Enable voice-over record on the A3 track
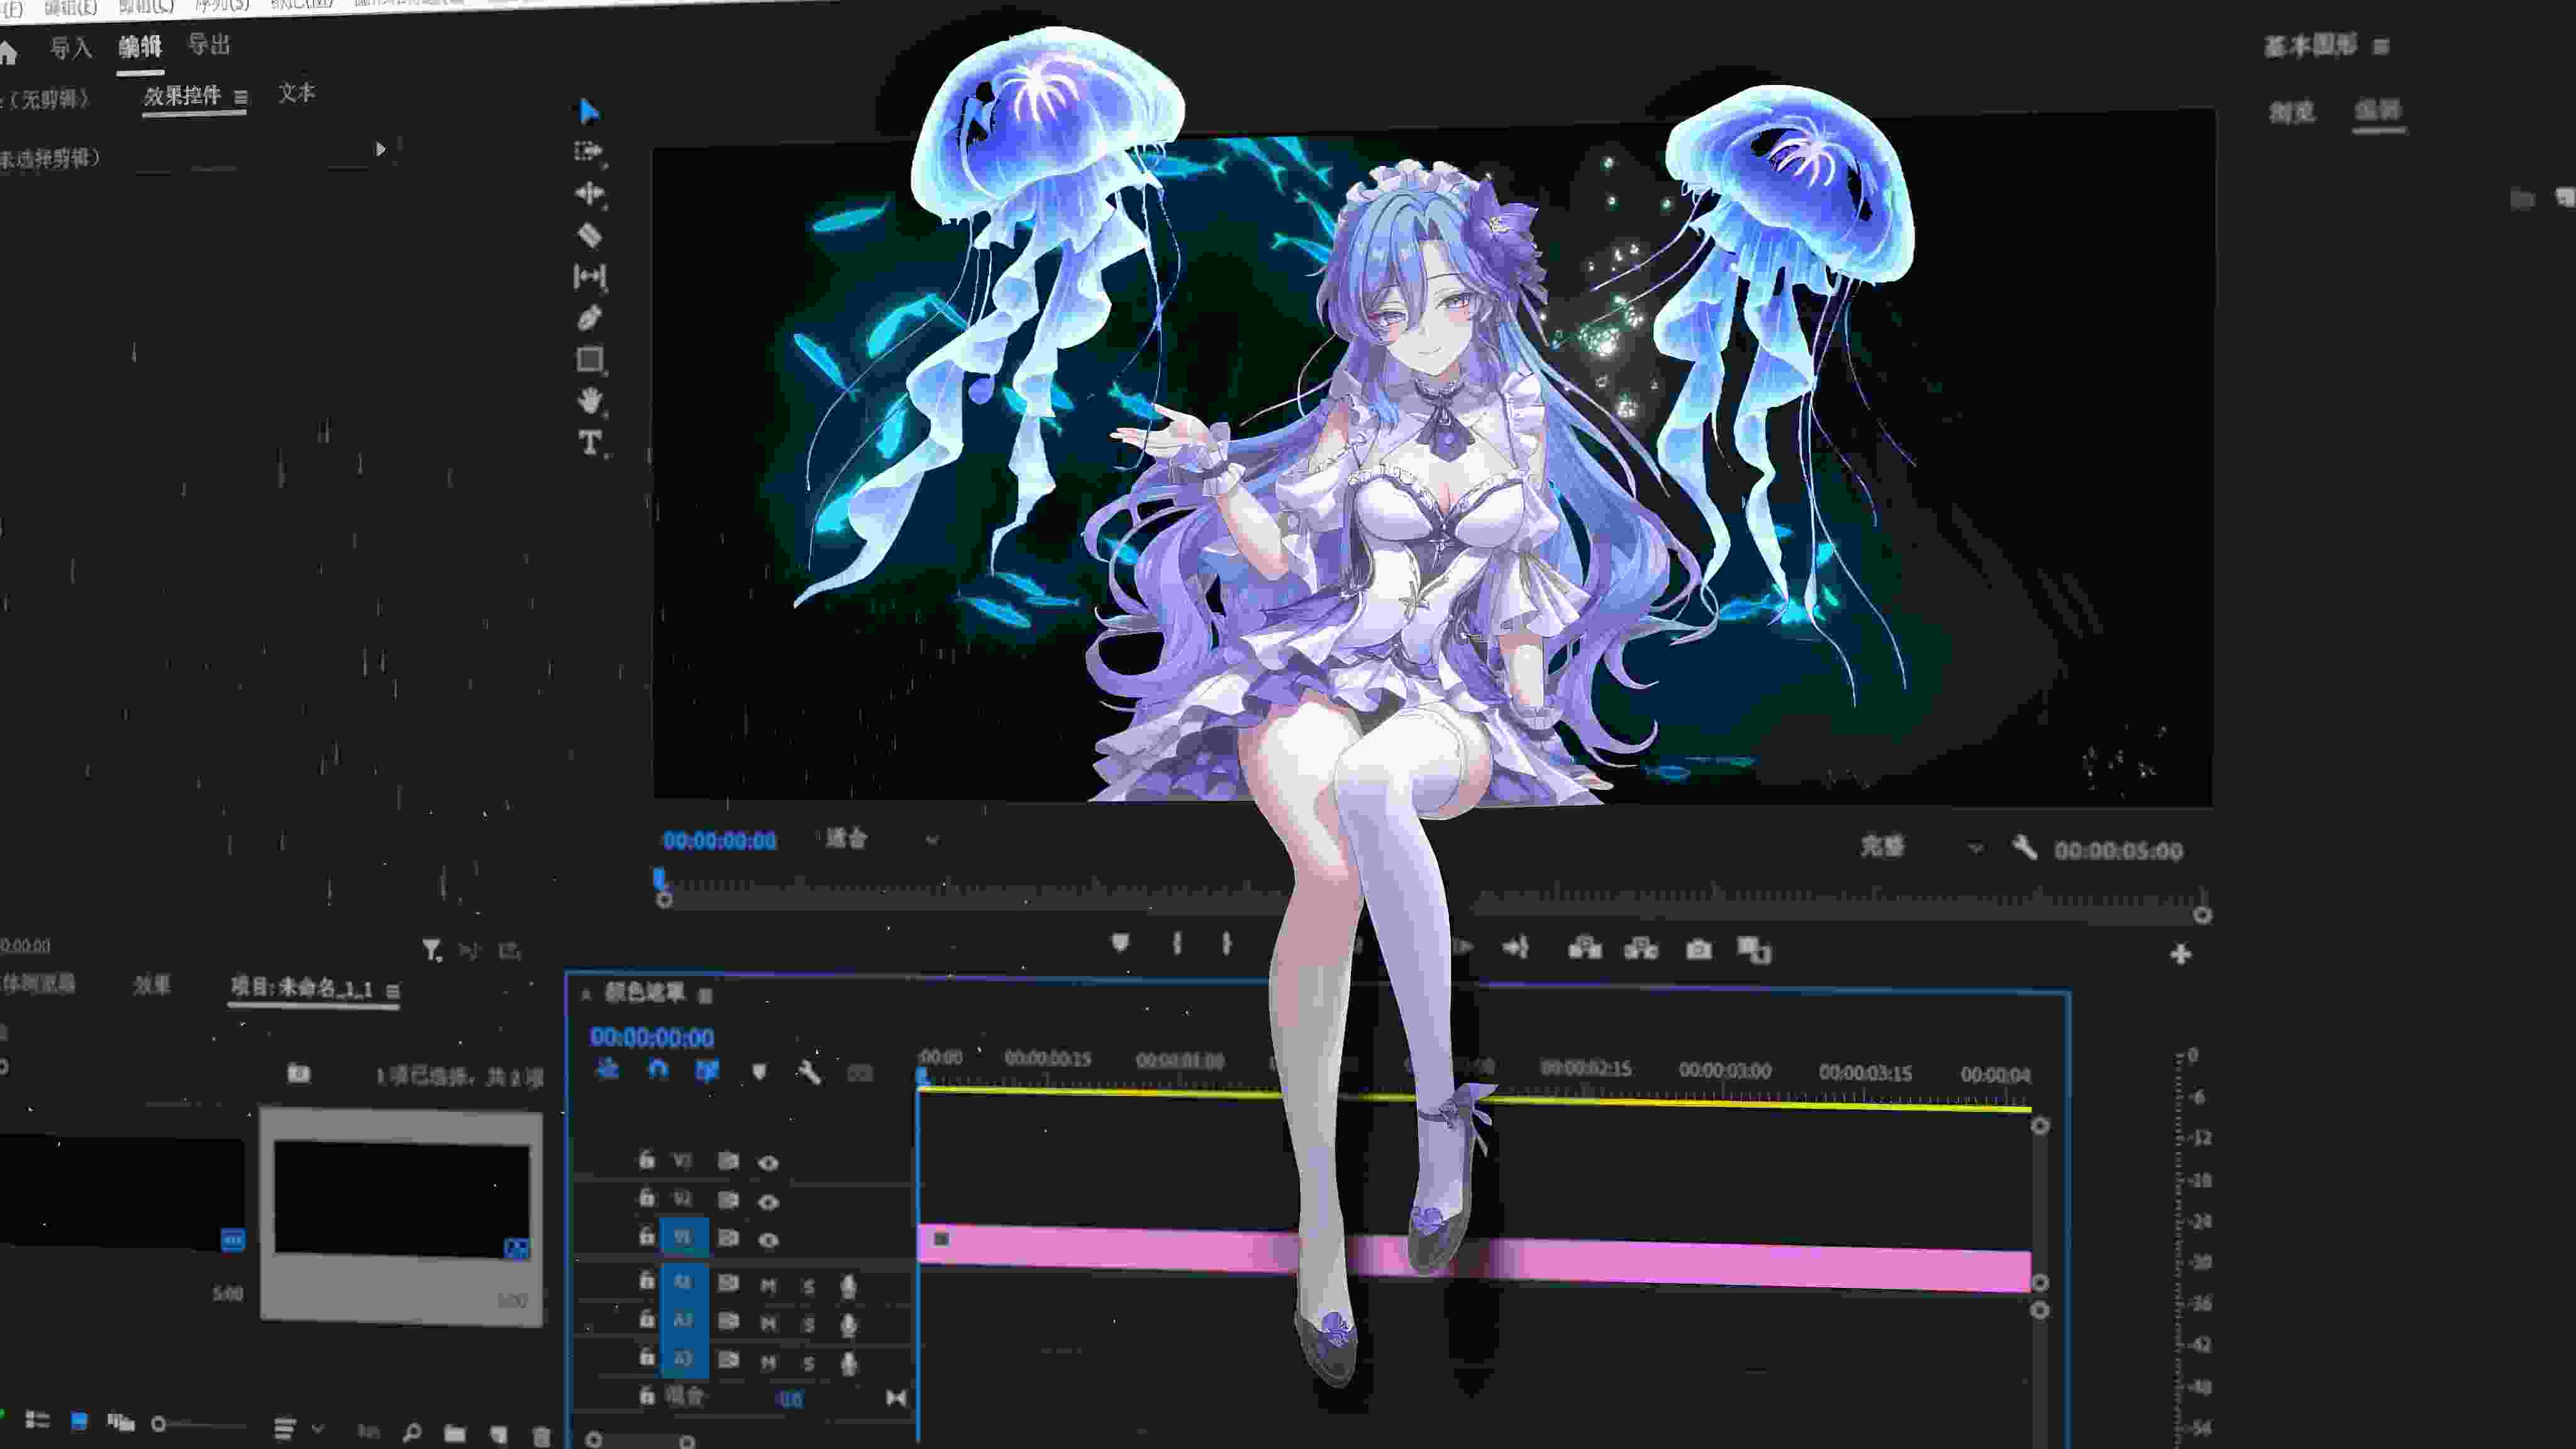Viewport: 2576px width, 1449px height. pyautogui.click(x=849, y=1364)
